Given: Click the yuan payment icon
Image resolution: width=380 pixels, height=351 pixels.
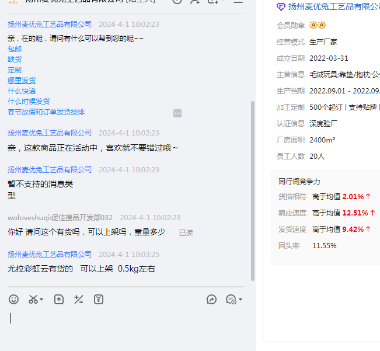Looking at the screenshot, I should [99, 300].
